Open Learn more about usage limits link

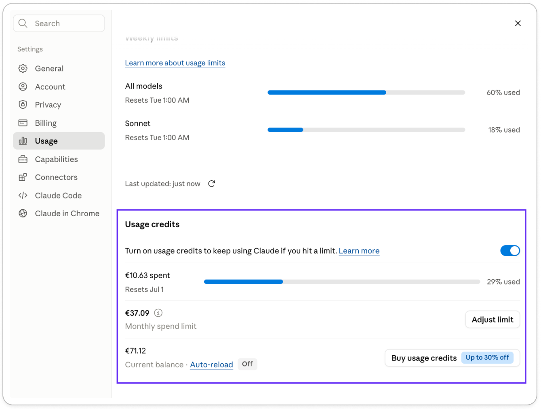tap(175, 63)
